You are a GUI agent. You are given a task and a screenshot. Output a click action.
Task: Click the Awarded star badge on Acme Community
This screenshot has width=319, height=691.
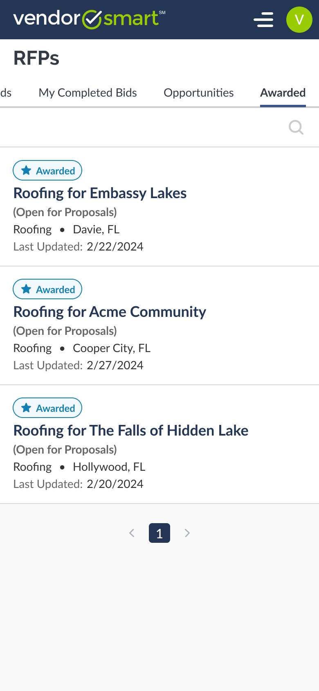click(x=47, y=289)
